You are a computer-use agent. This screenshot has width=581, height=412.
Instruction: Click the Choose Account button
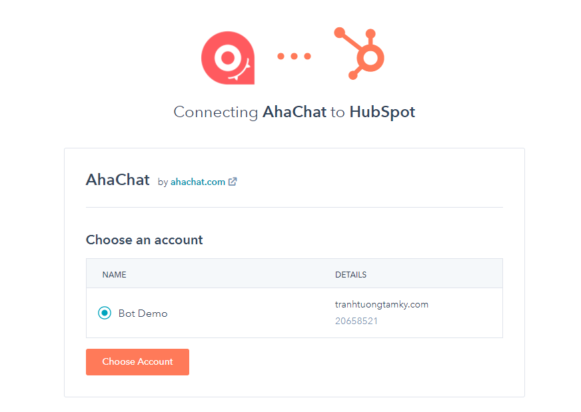tap(137, 362)
